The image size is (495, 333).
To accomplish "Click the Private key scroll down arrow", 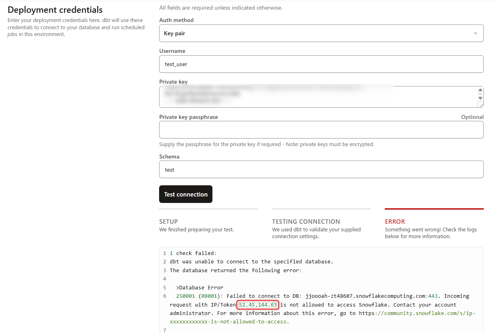I will click(x=480, y=98).
